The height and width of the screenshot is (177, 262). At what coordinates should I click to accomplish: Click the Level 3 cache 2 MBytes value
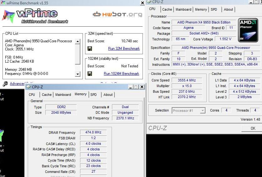[x=244, y=97]
